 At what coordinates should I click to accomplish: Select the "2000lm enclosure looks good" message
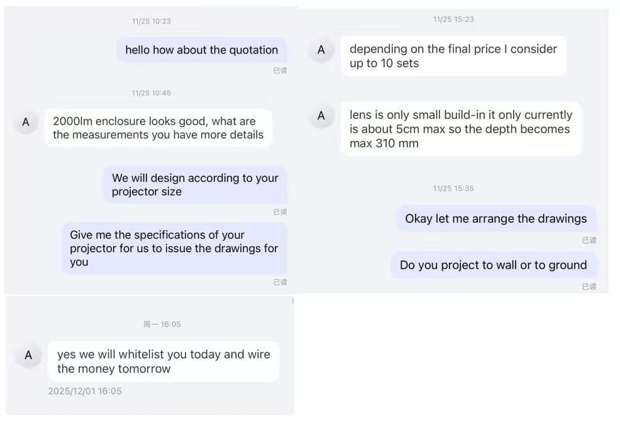(158, 128)
